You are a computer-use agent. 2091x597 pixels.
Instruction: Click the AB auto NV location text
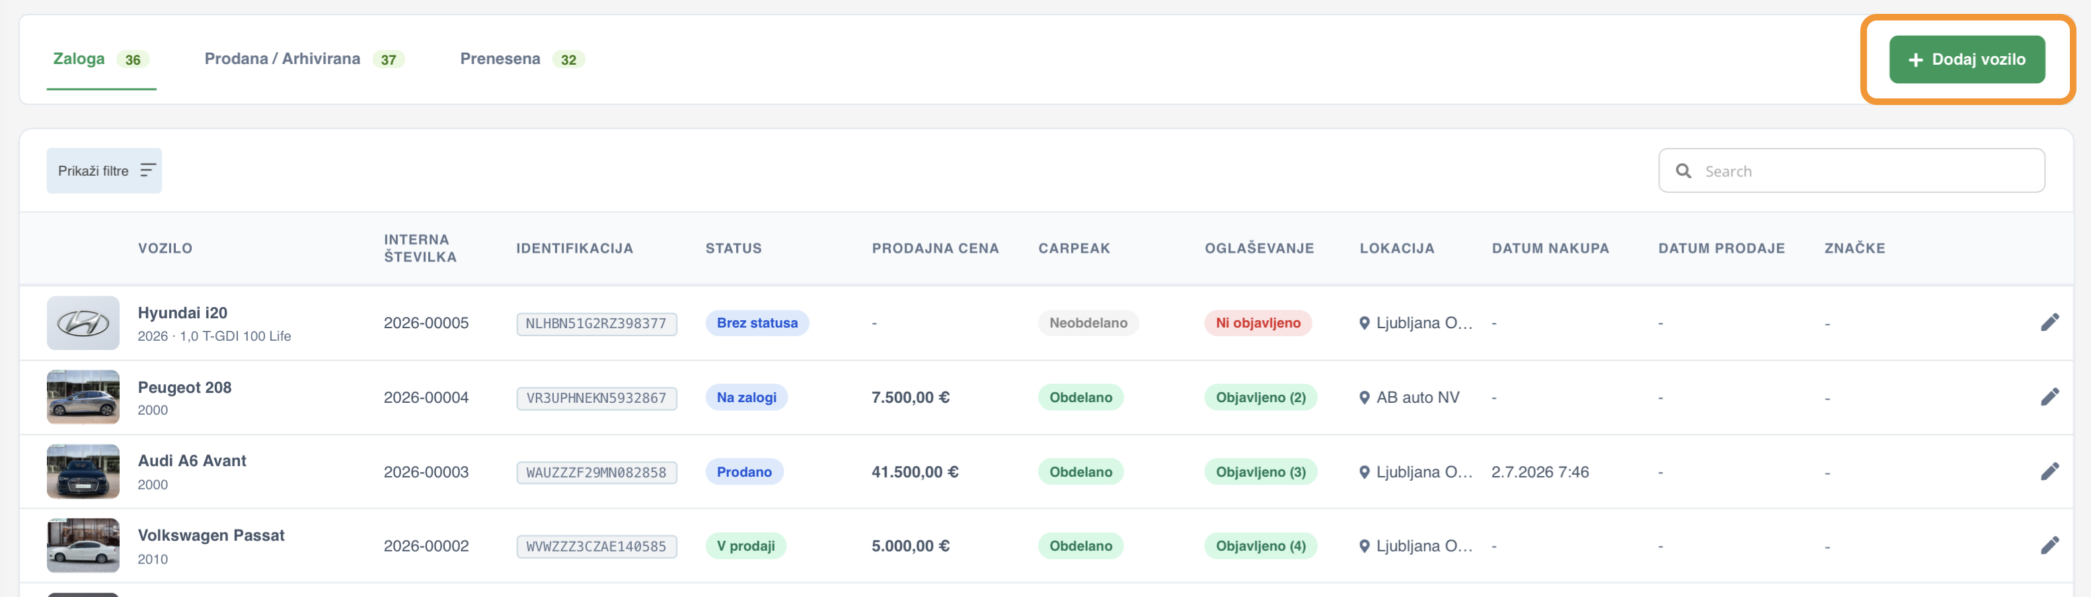pos(1418,398)
